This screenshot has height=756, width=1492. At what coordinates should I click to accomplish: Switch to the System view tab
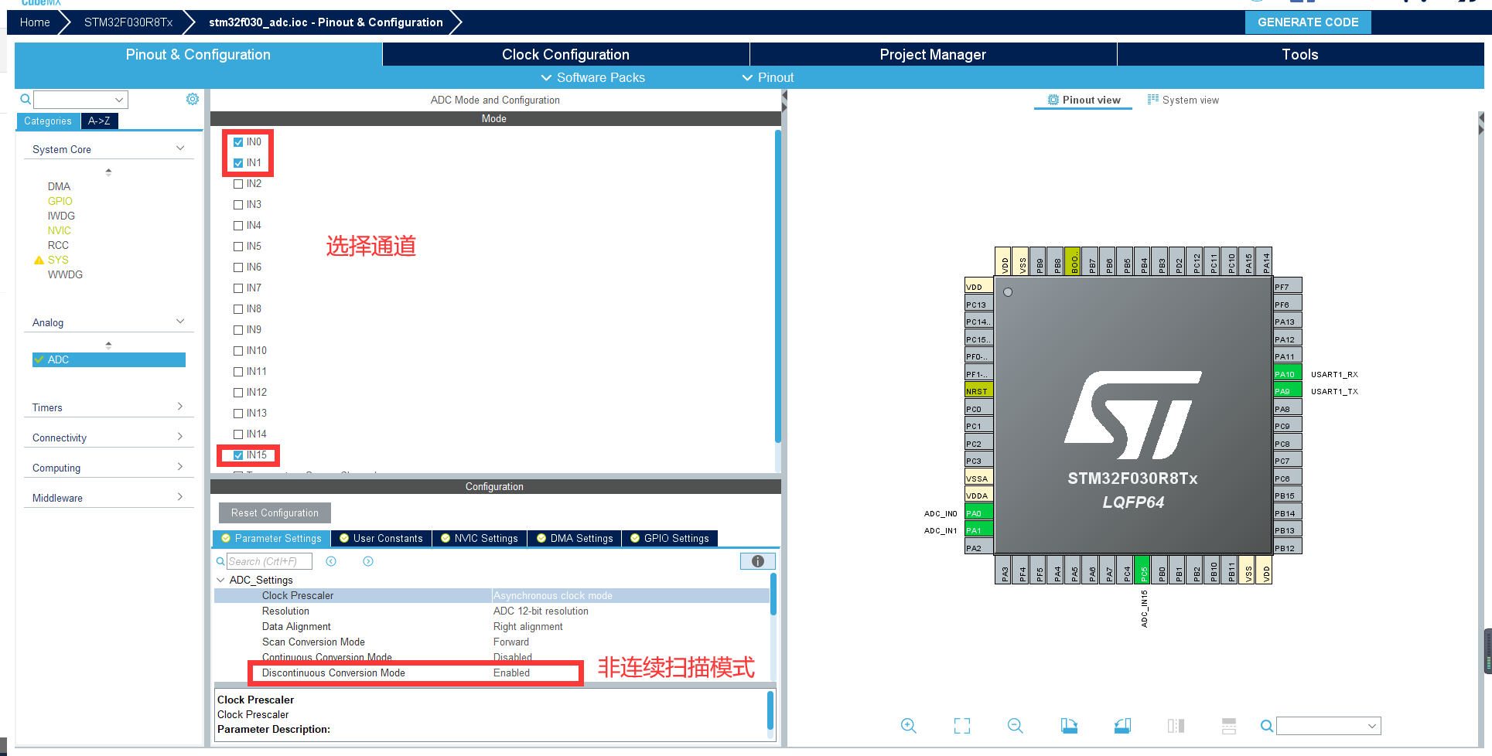[1183, 100]
